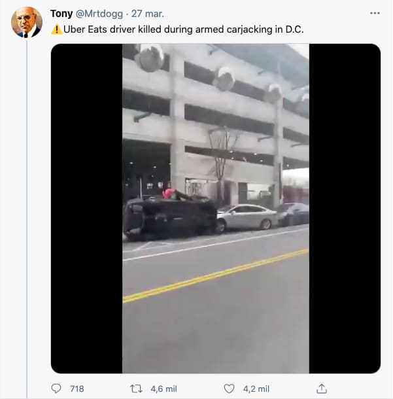Open the share icon menu
The image size is (393, 399).
click(x=322, y=389)
